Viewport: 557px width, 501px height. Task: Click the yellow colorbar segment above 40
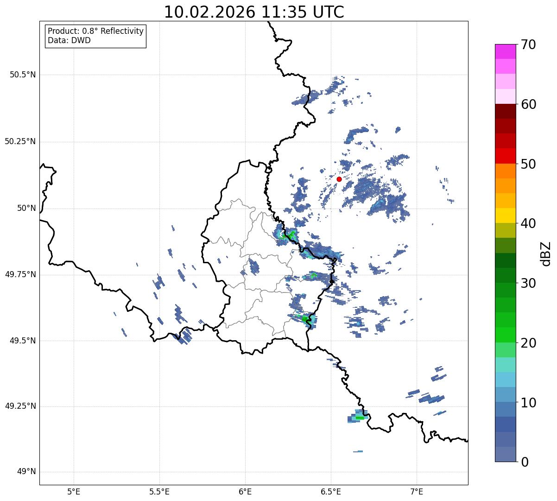tap(506, 216)
